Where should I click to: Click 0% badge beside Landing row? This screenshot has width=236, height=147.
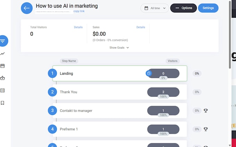pos(197,73)
